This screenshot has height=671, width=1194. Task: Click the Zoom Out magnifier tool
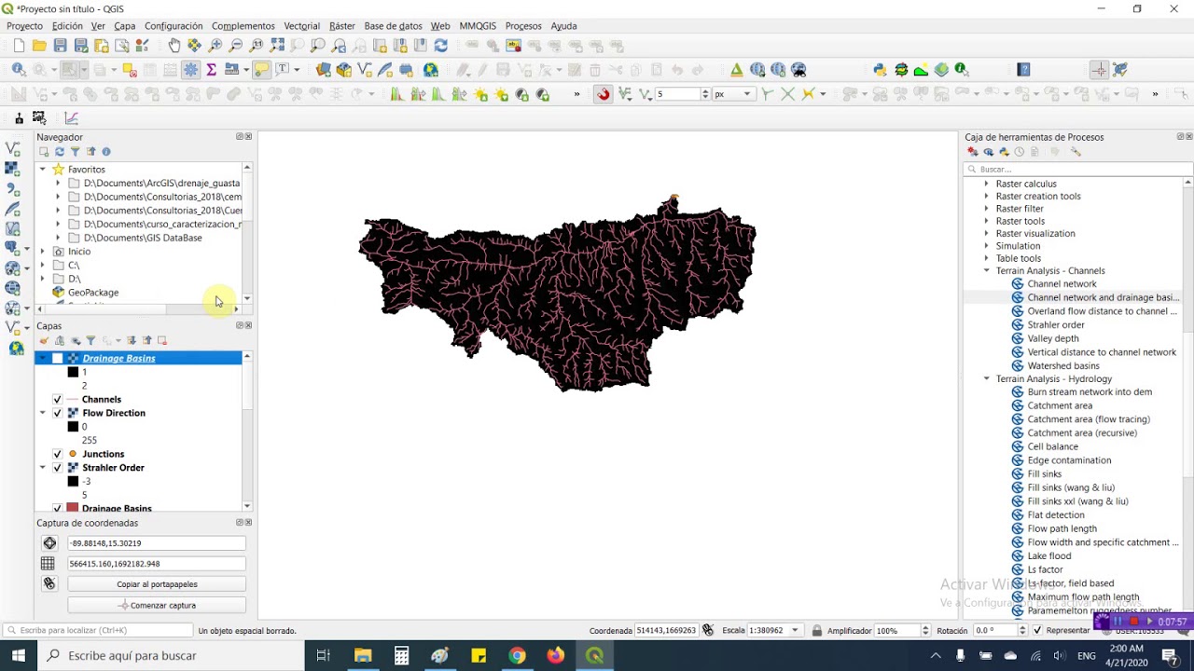[236, 46]
